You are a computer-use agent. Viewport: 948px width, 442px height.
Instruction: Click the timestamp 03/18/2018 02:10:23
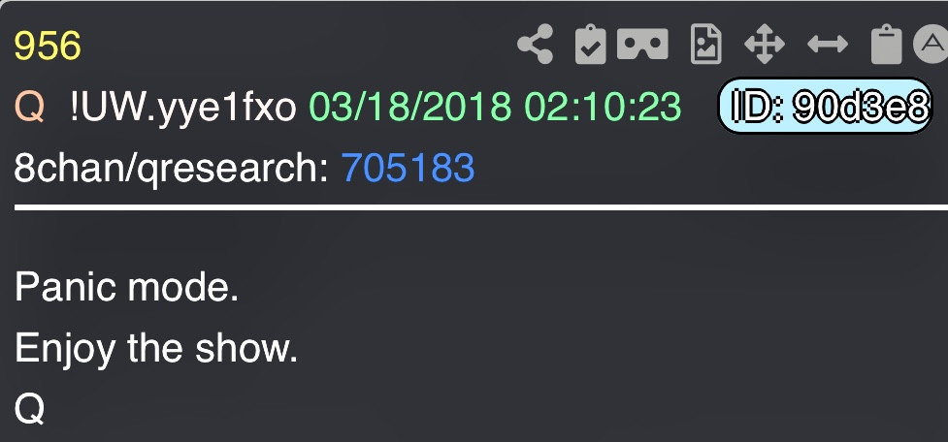pos(495,107)
